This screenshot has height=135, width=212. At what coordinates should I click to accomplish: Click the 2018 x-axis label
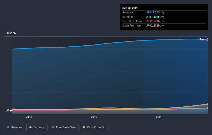(x=29, y=117)
